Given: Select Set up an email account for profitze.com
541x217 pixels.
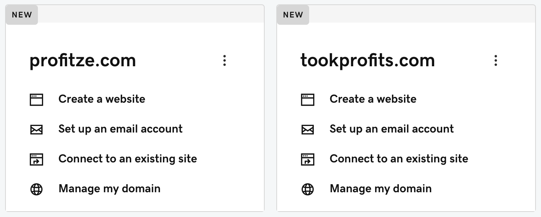Looking at the screenshot, I should [x=121, y=129].
